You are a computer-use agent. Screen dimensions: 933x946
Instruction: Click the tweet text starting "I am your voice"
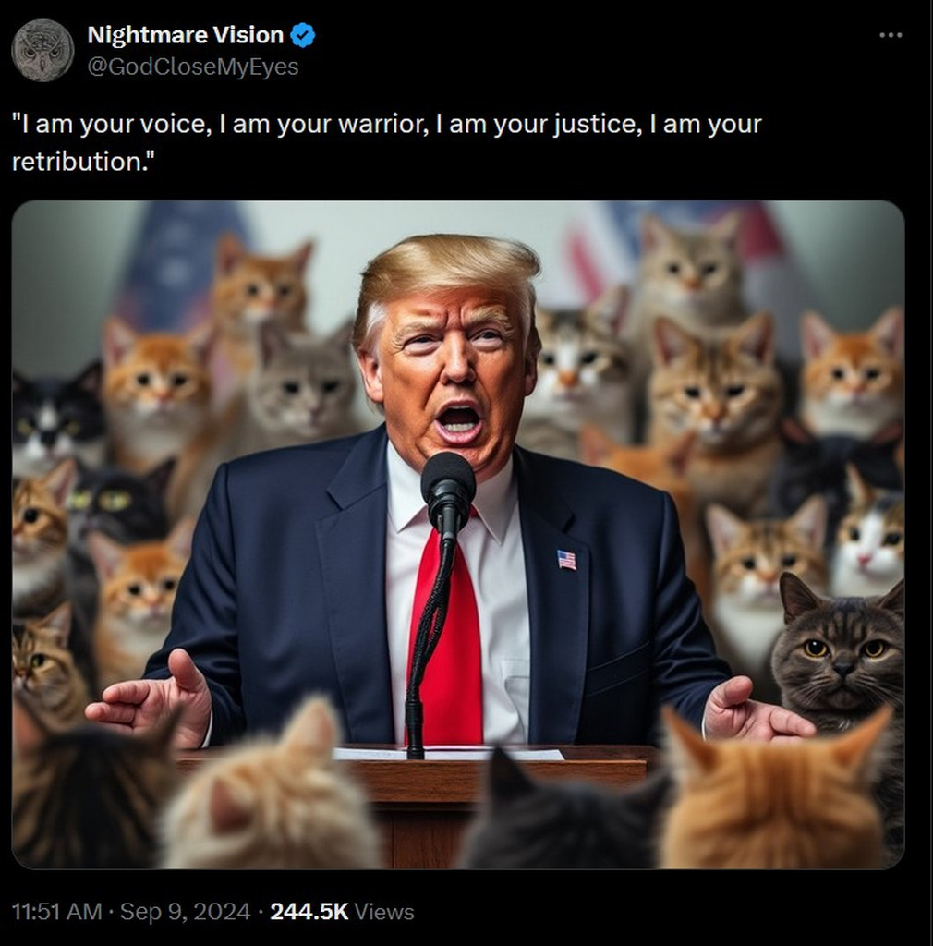point(386,142)
